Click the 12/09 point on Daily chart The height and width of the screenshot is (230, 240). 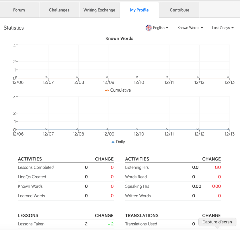[x=107, y=129]
